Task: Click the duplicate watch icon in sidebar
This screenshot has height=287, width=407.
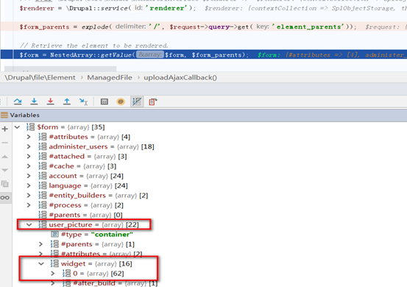Action: pyautogui.click(x=5, y=184)
